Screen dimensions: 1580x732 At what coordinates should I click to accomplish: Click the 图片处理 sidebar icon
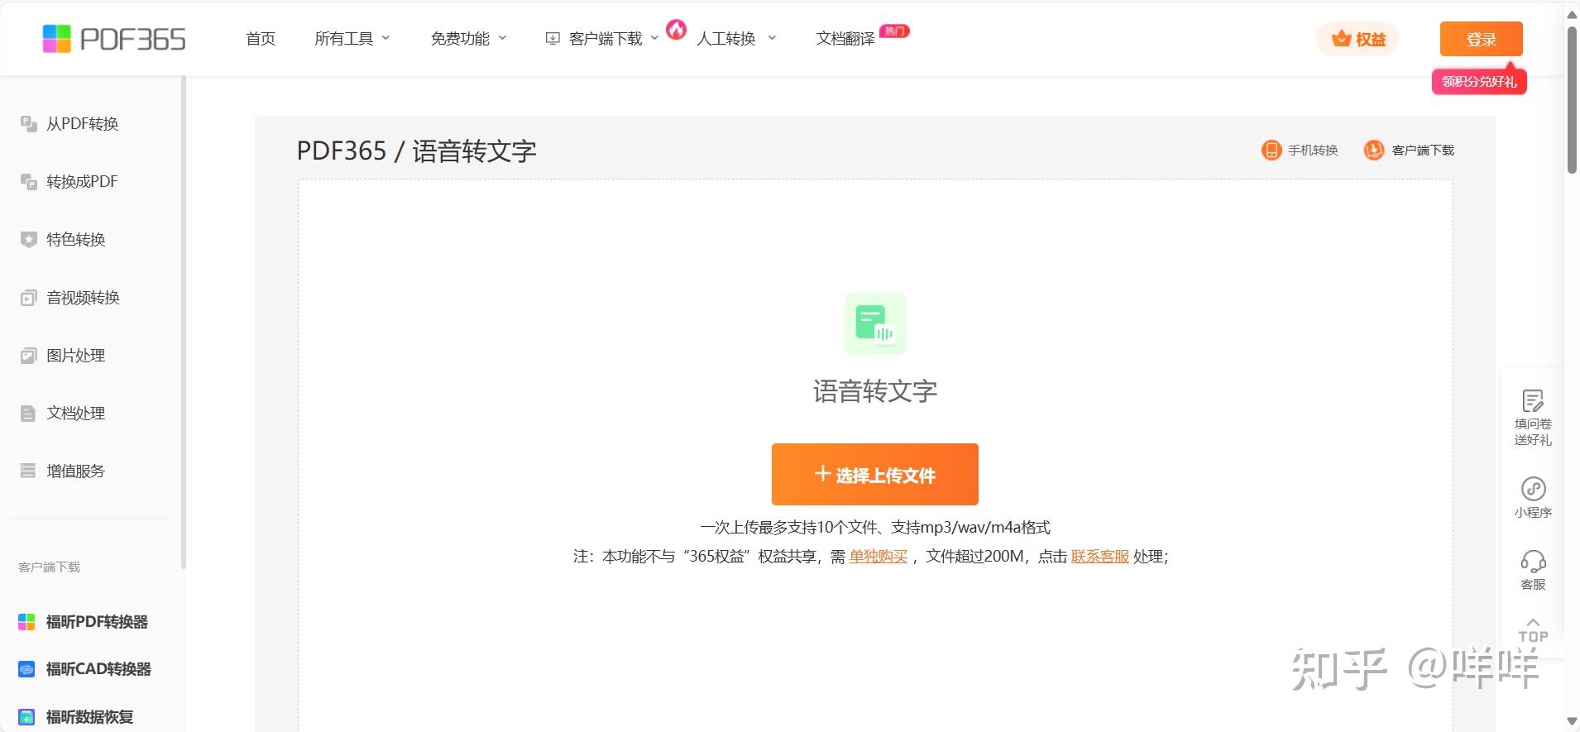[x=29, y=356]
